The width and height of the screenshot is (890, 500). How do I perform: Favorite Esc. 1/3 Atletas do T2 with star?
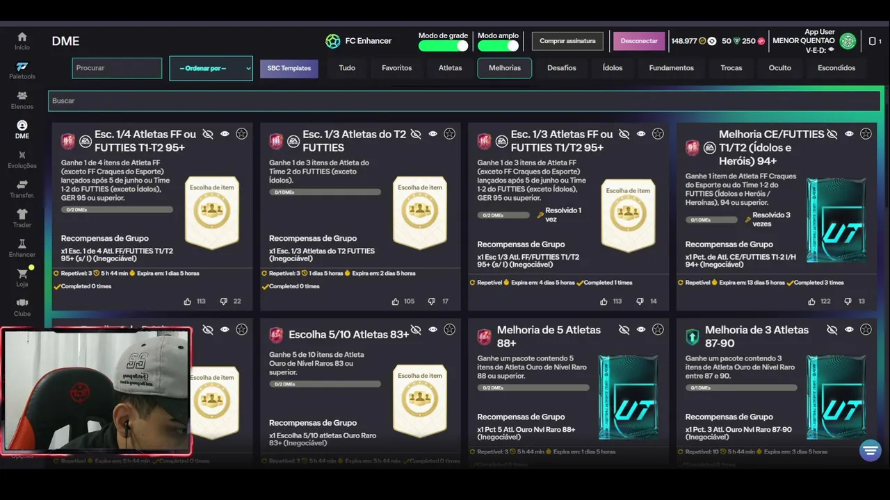[x=450, y=134]
